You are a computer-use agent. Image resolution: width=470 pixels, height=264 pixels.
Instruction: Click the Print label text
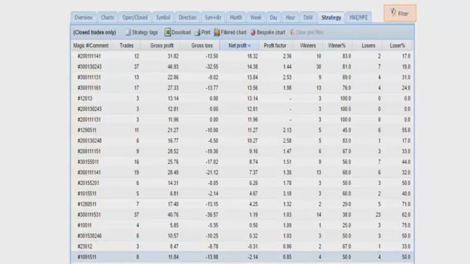(x=206, y=32)
